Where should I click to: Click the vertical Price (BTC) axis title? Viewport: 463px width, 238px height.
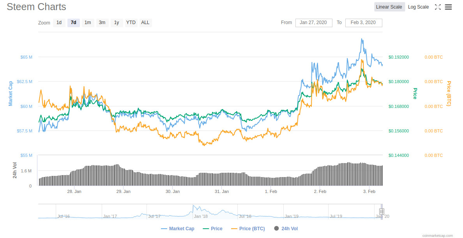449,94
